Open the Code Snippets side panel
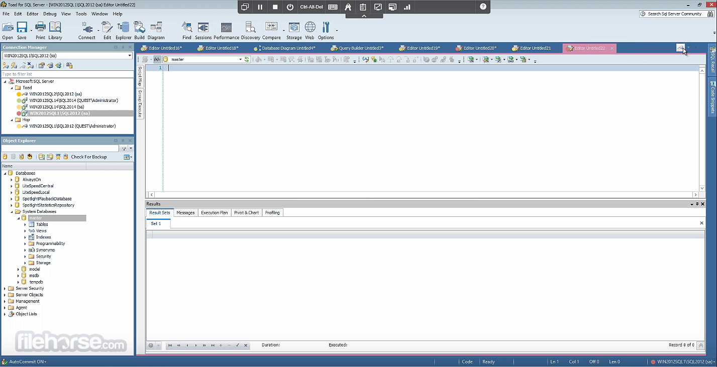 click(x=712, y=97)
